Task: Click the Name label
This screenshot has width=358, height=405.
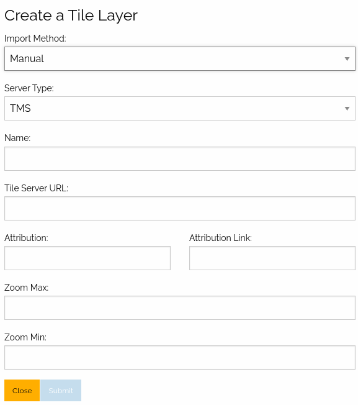Action: 17,138
